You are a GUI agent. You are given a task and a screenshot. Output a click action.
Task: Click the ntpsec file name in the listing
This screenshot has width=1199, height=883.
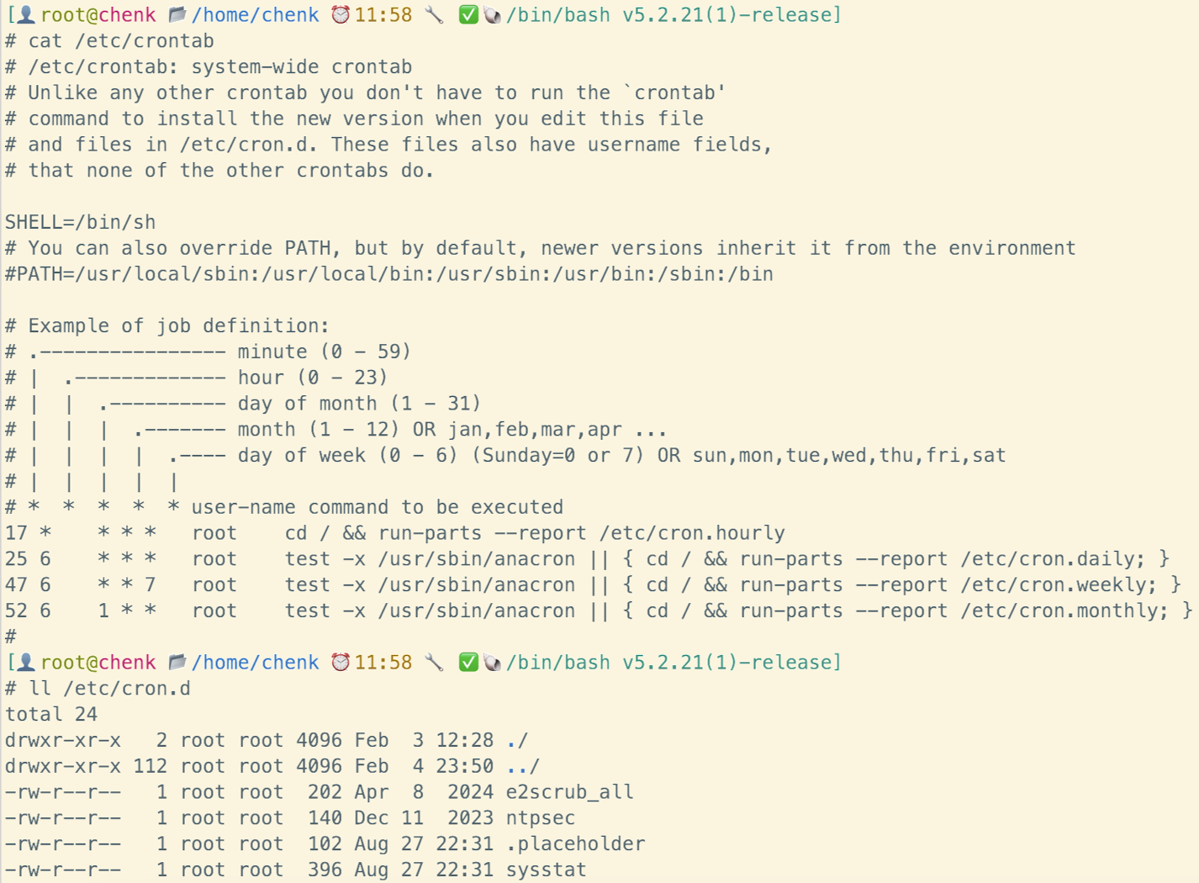[540, 818]
